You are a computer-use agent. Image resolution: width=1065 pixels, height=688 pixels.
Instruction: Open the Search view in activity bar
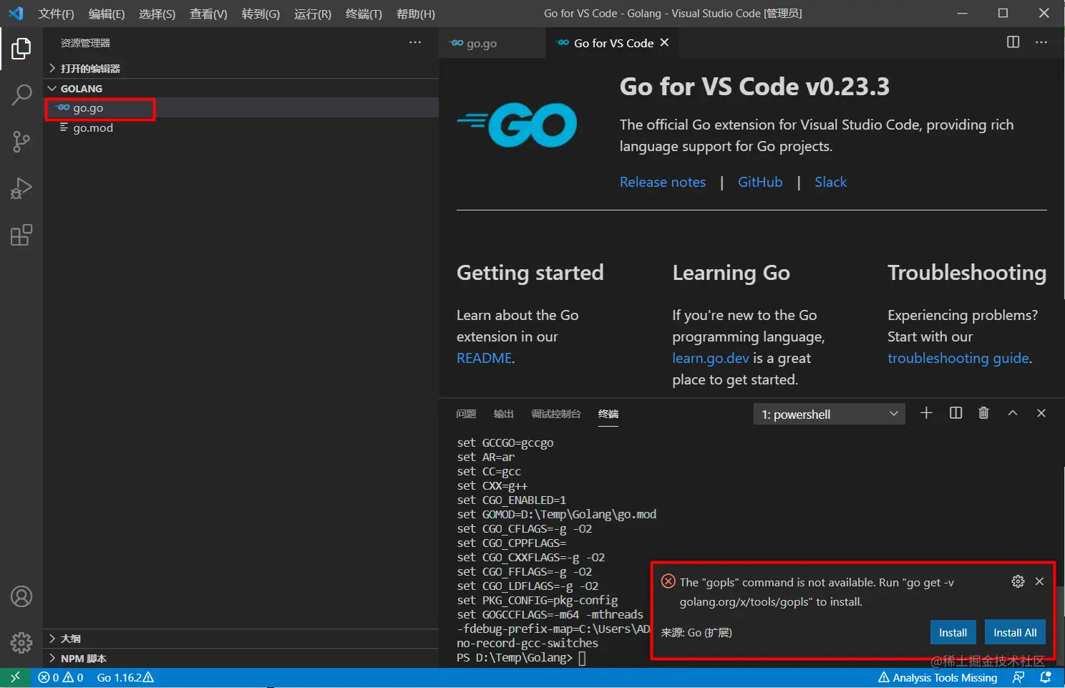click(21, 95)
